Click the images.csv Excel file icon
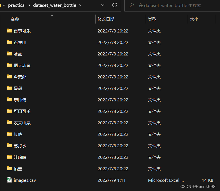 pos(9,180)
